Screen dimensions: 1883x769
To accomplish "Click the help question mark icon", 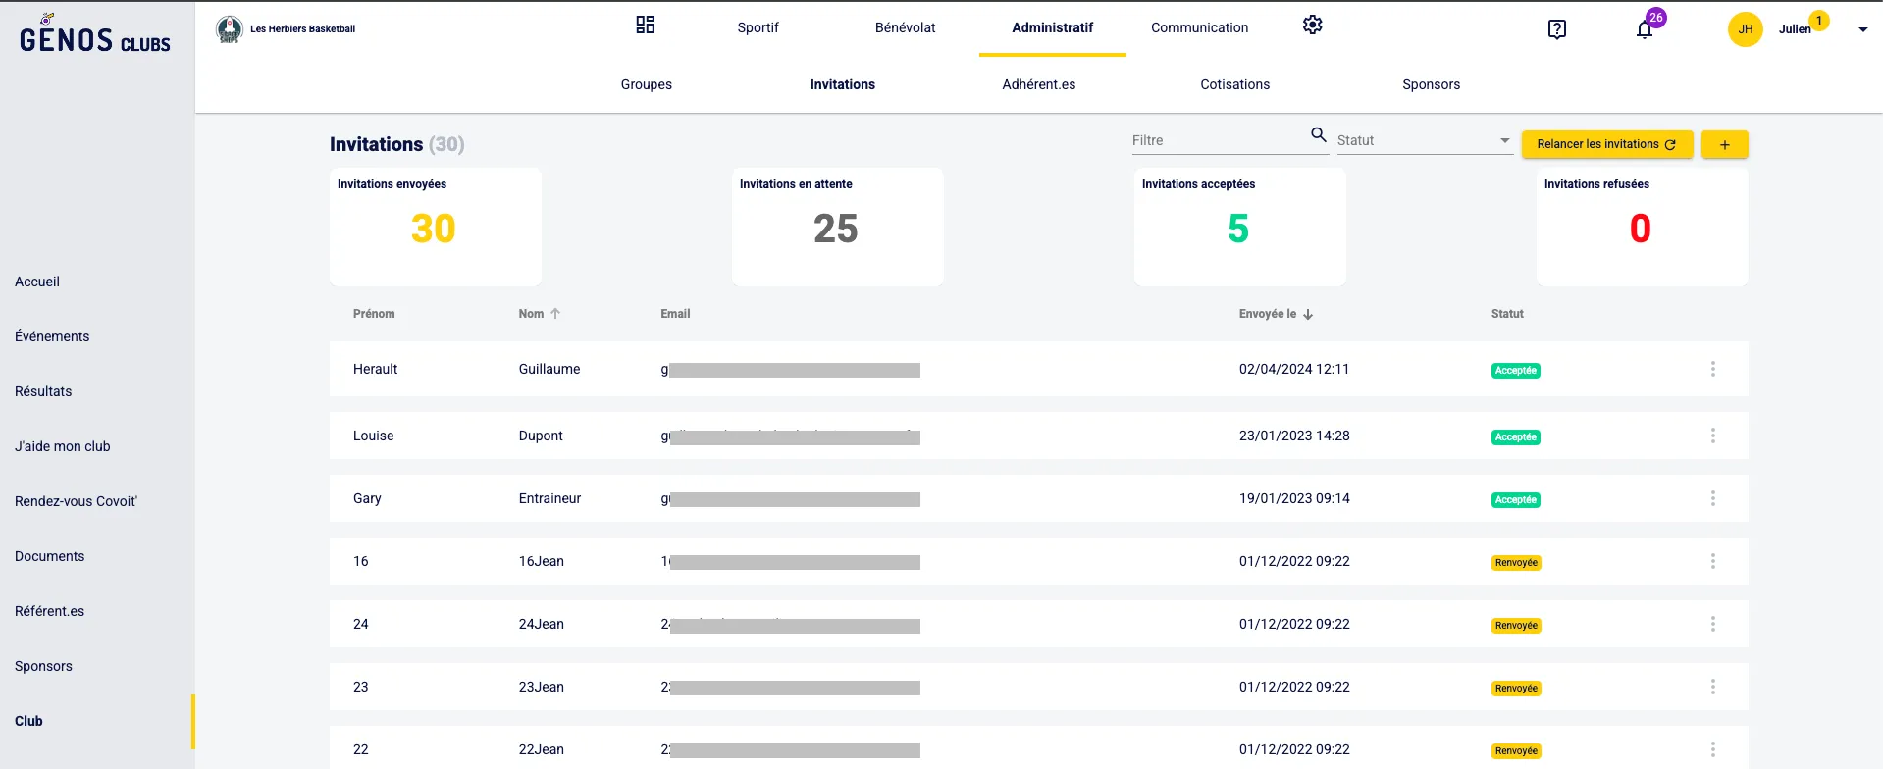I will click(1556, 29).
